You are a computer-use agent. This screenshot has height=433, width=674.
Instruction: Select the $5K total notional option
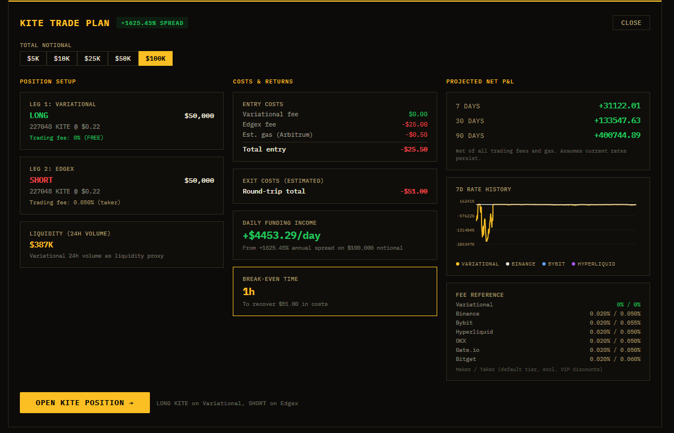coord(33,58)
